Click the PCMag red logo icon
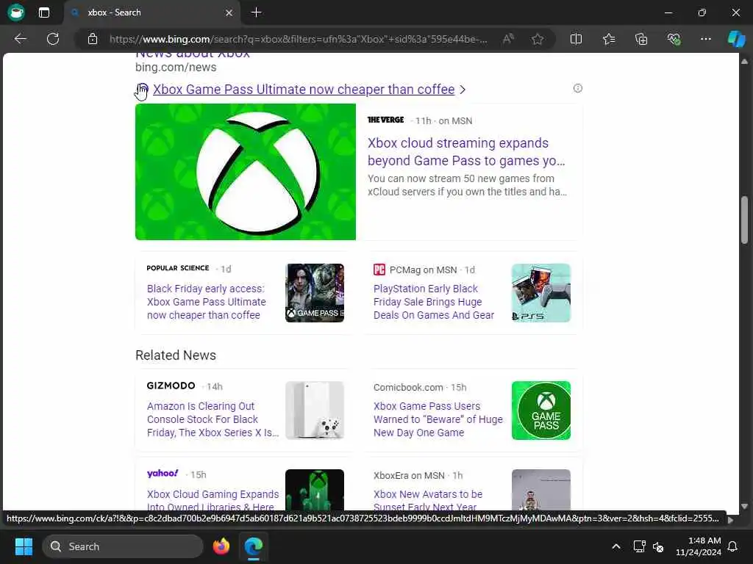Viewport: 753px width, 564px height. [x=379, y=270]
